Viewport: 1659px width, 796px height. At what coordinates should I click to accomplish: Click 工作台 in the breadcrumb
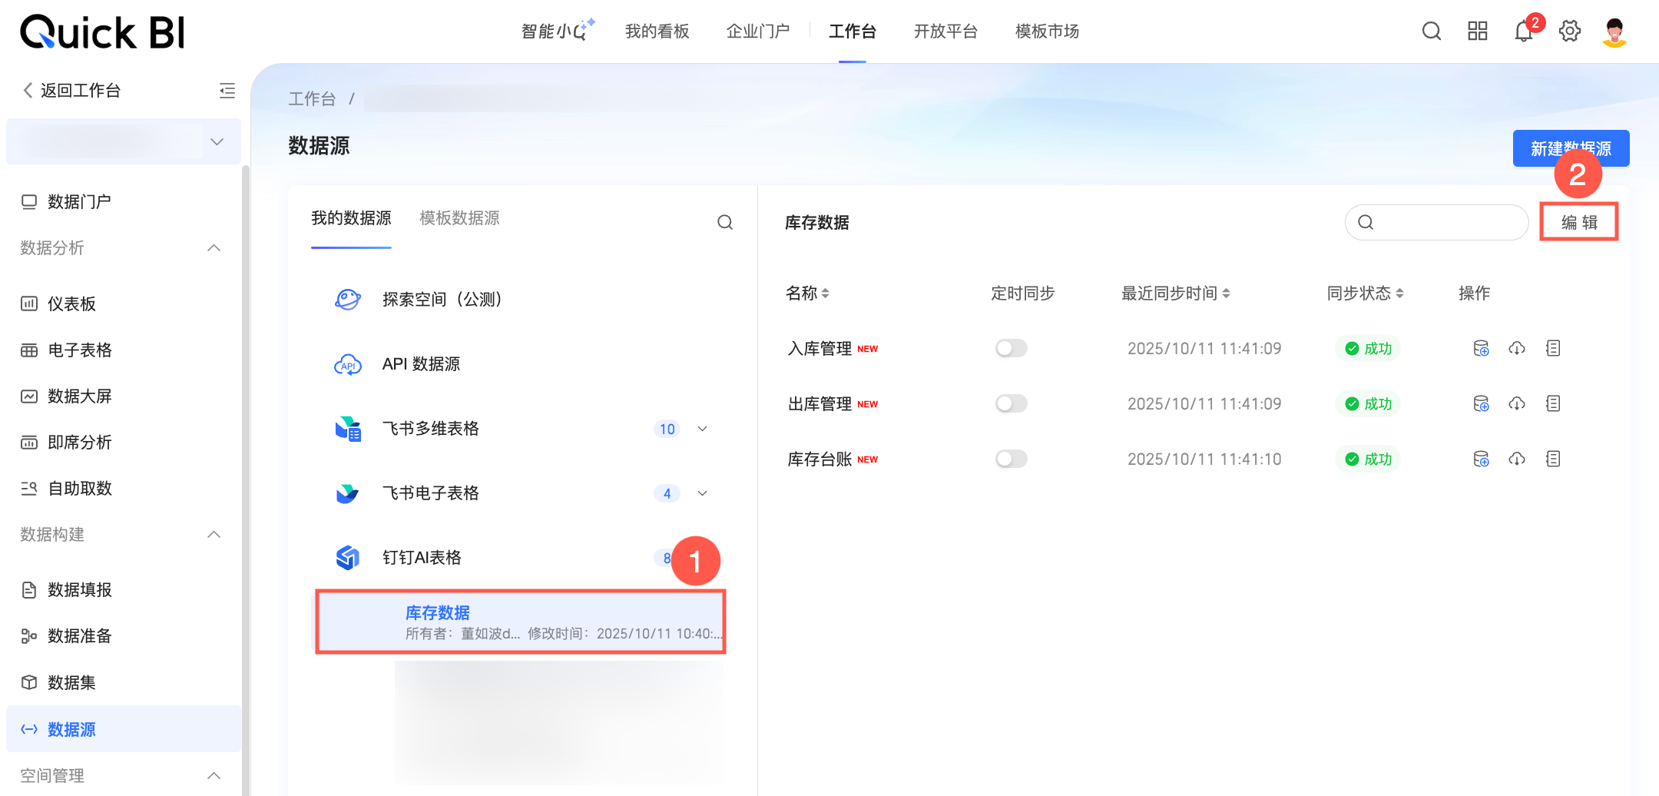(x=312, y=99)
